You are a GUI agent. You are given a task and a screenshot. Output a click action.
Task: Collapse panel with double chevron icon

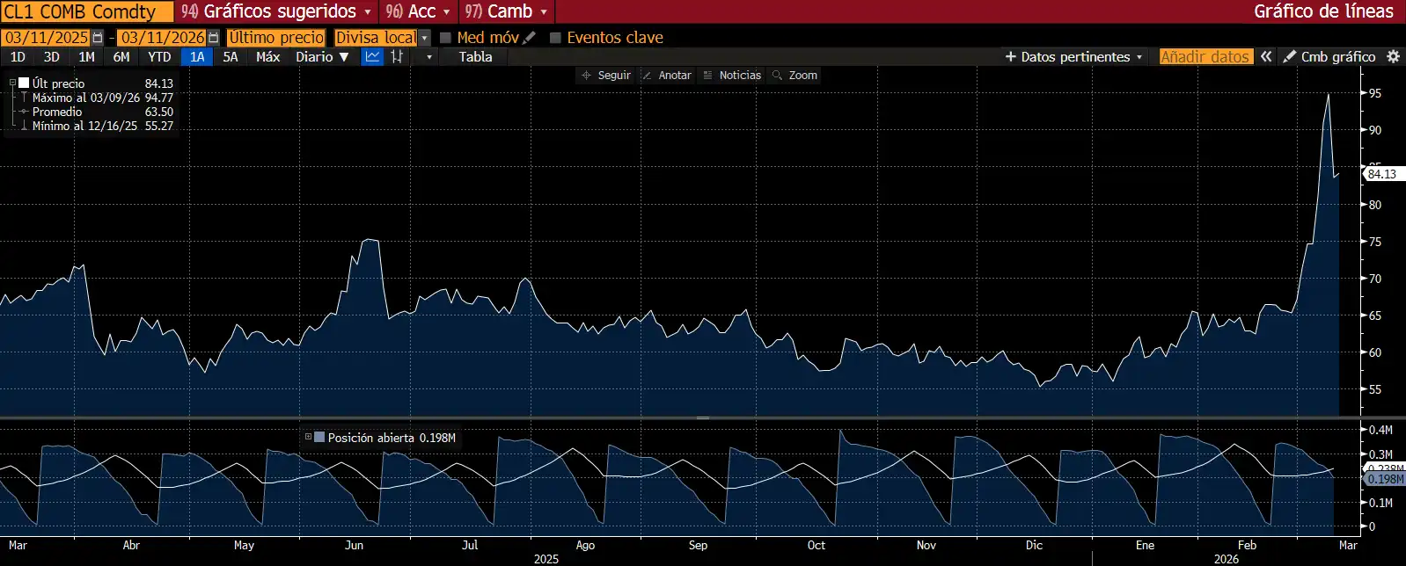1266,57
